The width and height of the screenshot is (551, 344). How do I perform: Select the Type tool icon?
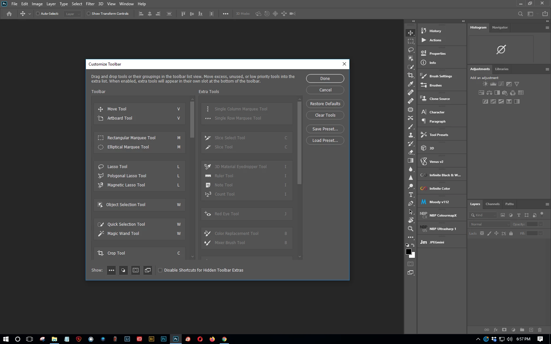(411, 195)
